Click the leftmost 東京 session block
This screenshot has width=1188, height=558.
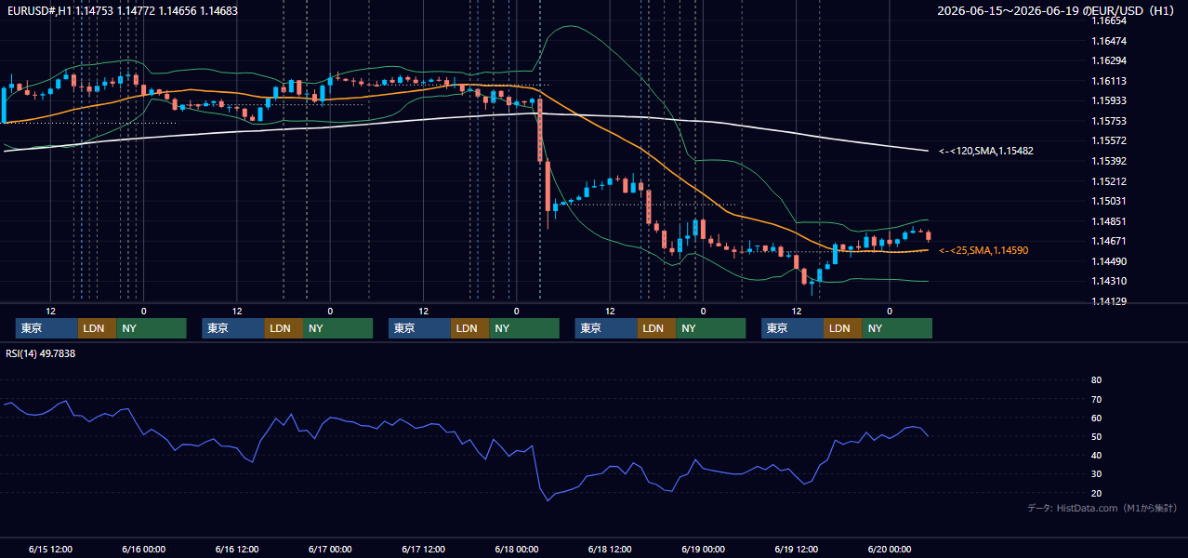point(47,328)
